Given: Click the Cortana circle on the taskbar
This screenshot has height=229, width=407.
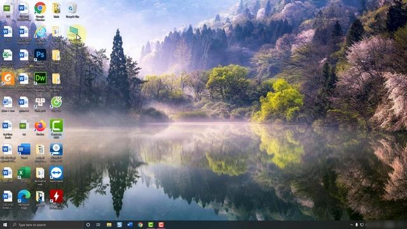Looking at the screenshot, I should 88,225.
